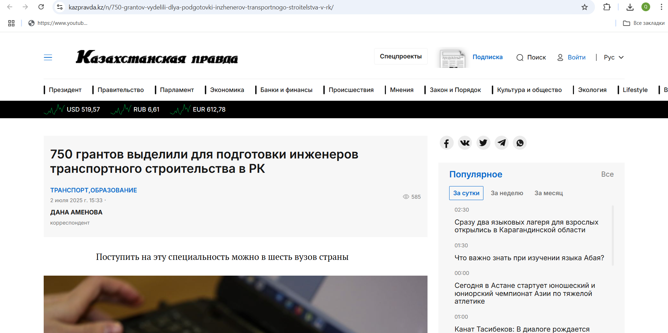Share the article on WhatsApp

520,143
